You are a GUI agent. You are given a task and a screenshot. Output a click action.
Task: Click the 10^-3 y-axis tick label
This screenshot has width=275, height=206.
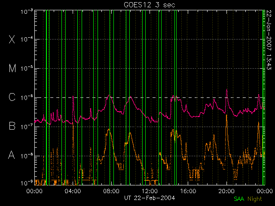pos(27,12)
